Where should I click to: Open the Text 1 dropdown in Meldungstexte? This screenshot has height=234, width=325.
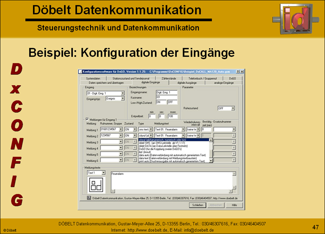pos(104,172)
